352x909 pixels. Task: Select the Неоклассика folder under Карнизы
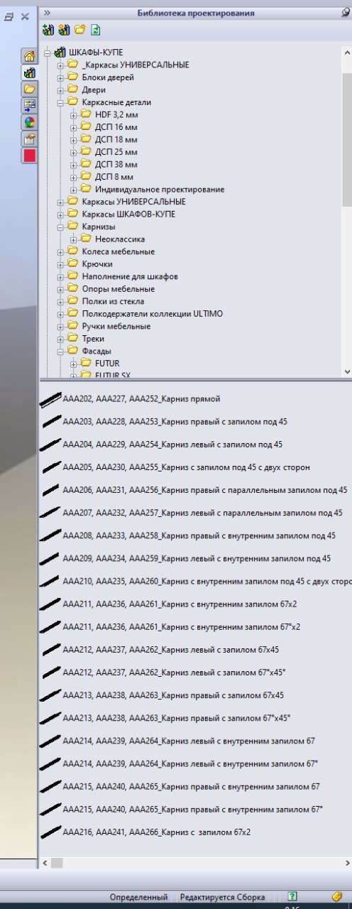point(120,239)
